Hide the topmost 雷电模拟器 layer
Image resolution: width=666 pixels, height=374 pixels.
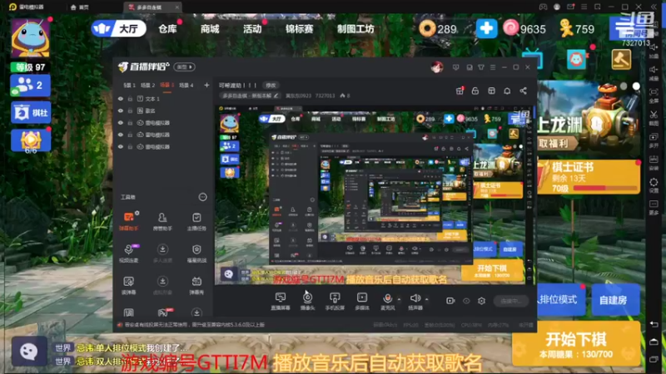121,122
